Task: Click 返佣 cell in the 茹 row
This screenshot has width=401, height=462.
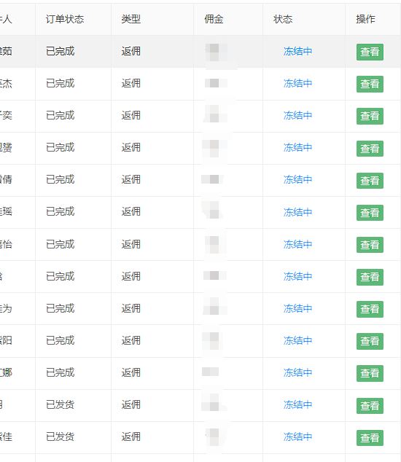Action: pyautogui.click(x=131, y=51)
